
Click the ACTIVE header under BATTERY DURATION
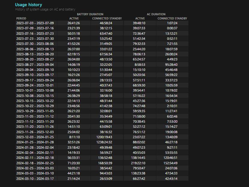[74, 19]
